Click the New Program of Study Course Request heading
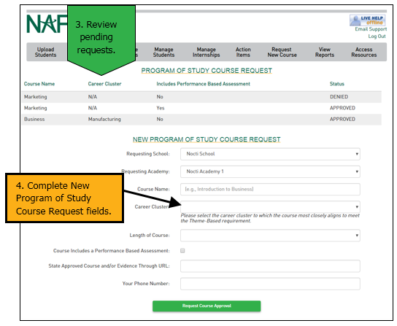The height and width of the screenshot is (326, 397). (207, 139)
